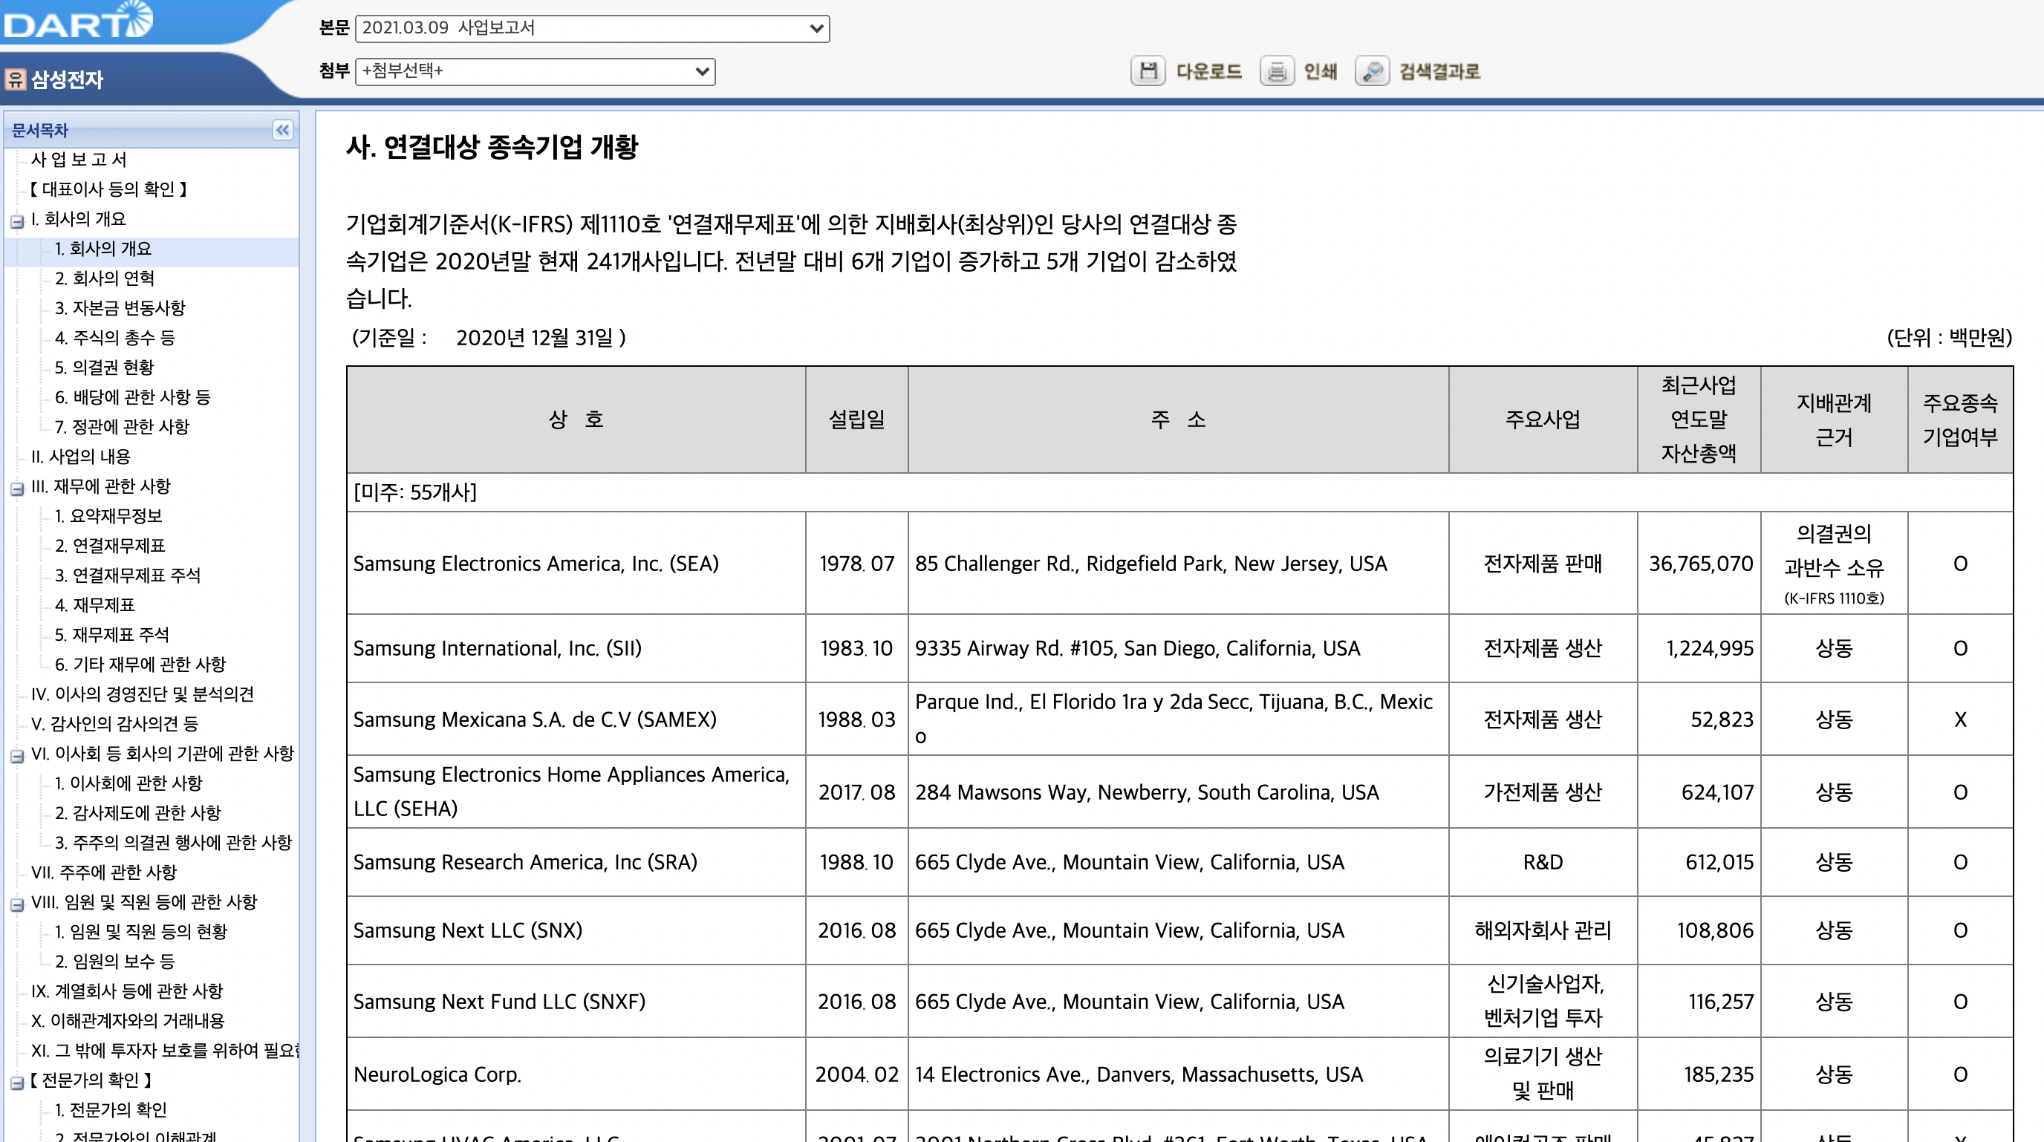
Task: Collapse the 전문가의 확인 tree node
Action: 16,1083
